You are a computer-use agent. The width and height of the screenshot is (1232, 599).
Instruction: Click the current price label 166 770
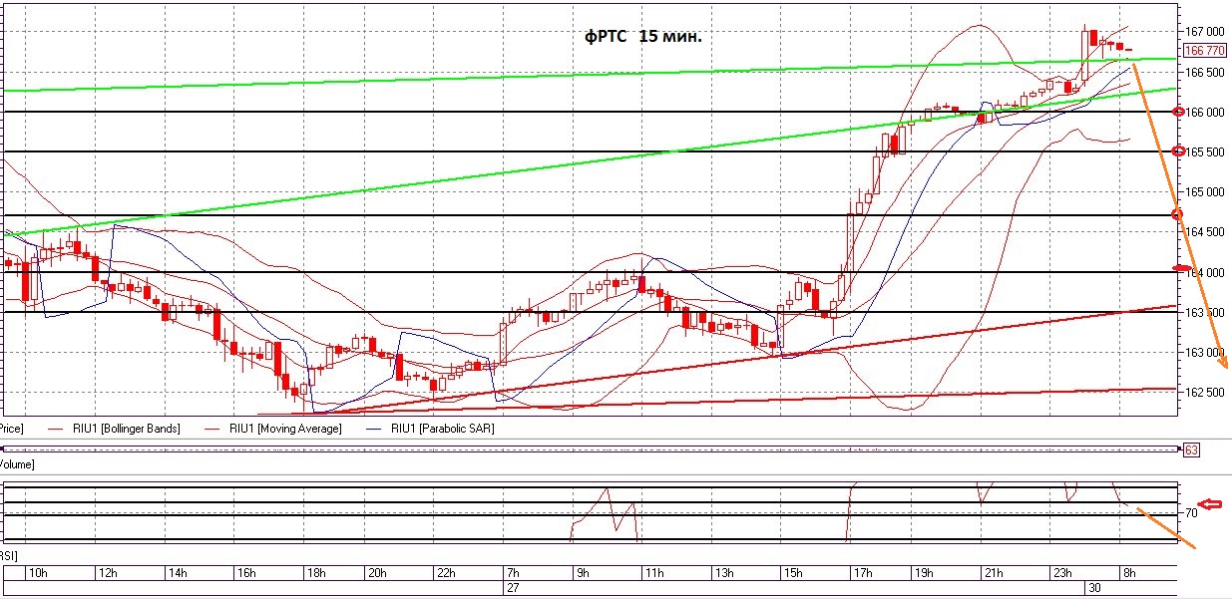pyautogui.click(x=1206, y=50)
